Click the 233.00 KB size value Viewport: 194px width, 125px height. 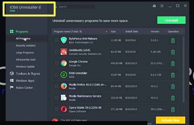click(116, 98)
